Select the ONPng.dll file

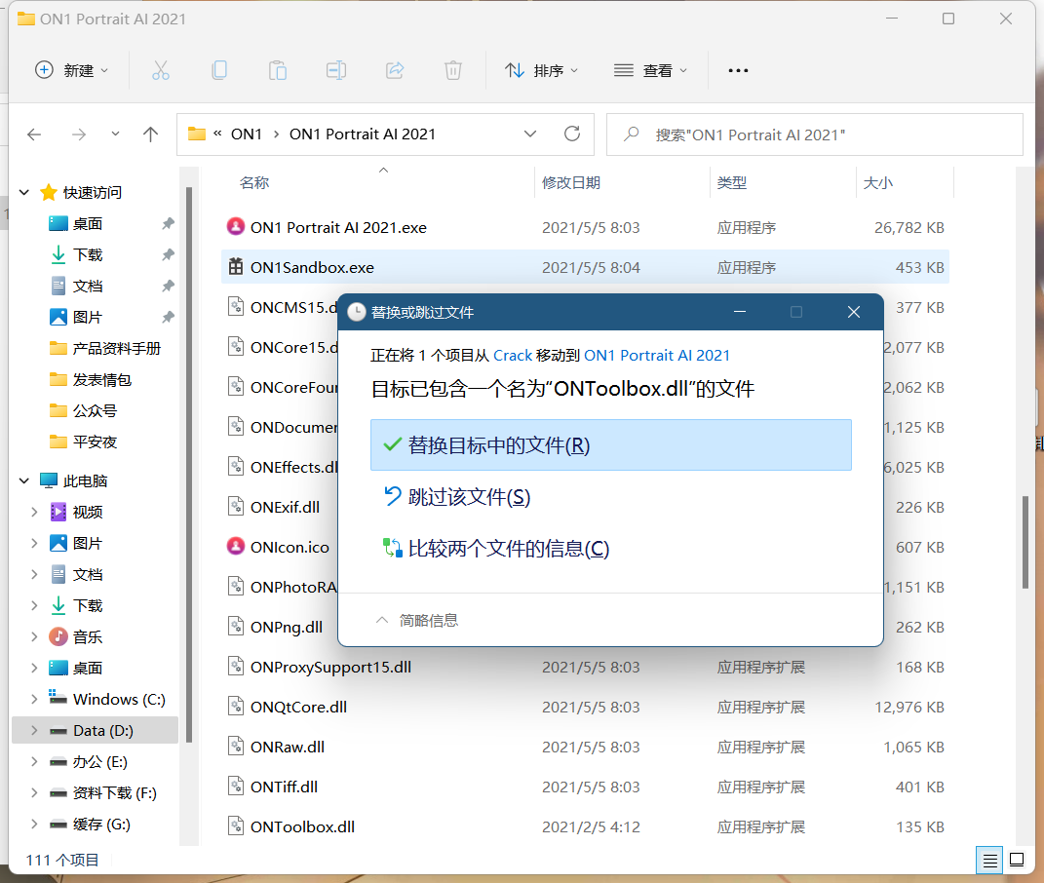(287, 627)
